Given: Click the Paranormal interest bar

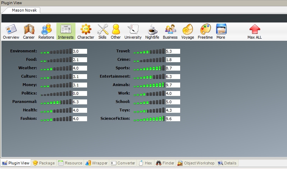Looking at the screenshot, I should coord(56,102).
